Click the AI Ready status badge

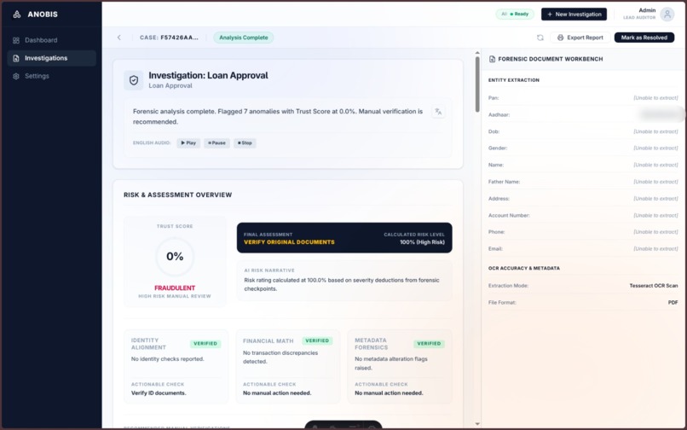click(515, 14)
